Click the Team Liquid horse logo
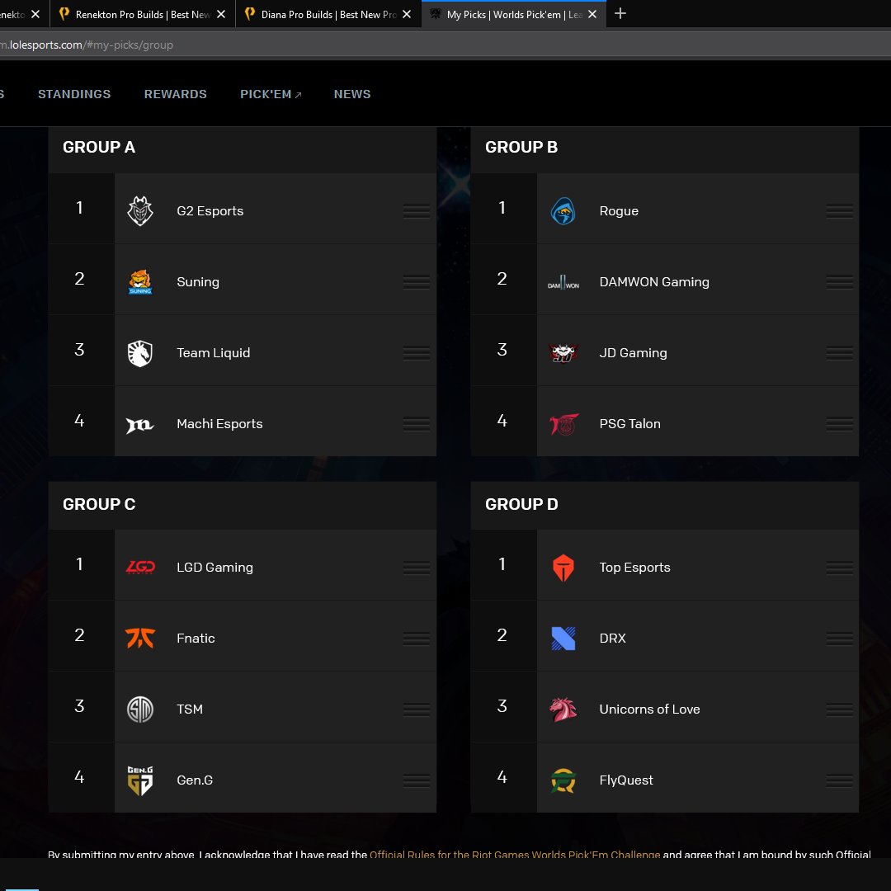The height and width of the screenshot is (891, 891). pyautogui.click(x=139, y=353)
